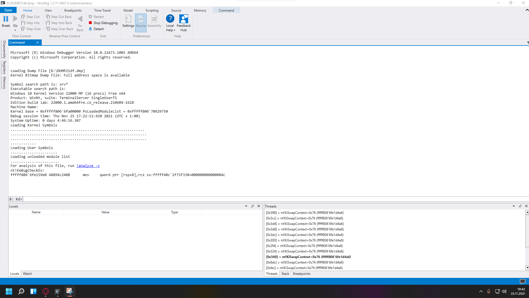
Task: Click the Threads scrollbar up arrow
Action: coord(527,212)
